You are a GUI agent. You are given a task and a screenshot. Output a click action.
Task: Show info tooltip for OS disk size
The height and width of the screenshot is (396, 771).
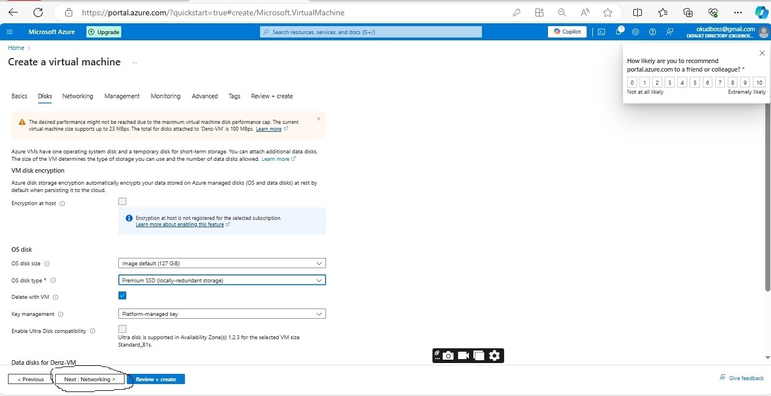(x=47, y=264)
